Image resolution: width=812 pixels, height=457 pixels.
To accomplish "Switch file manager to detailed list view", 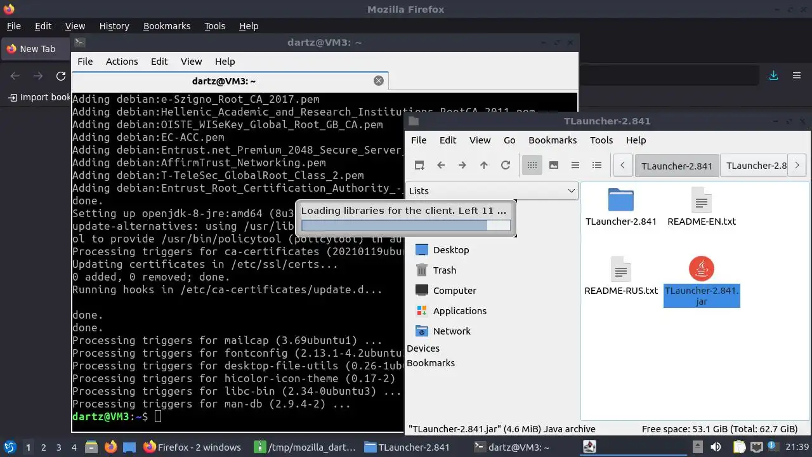I will tap(597, 165).
